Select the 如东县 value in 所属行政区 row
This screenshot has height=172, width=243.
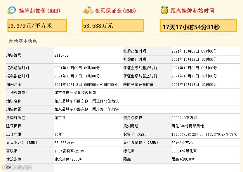(x=60, y=118)
